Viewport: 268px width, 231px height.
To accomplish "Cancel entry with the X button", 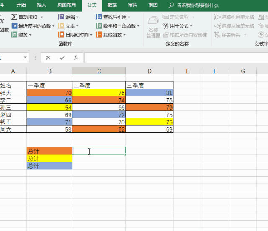I will 48,58.
